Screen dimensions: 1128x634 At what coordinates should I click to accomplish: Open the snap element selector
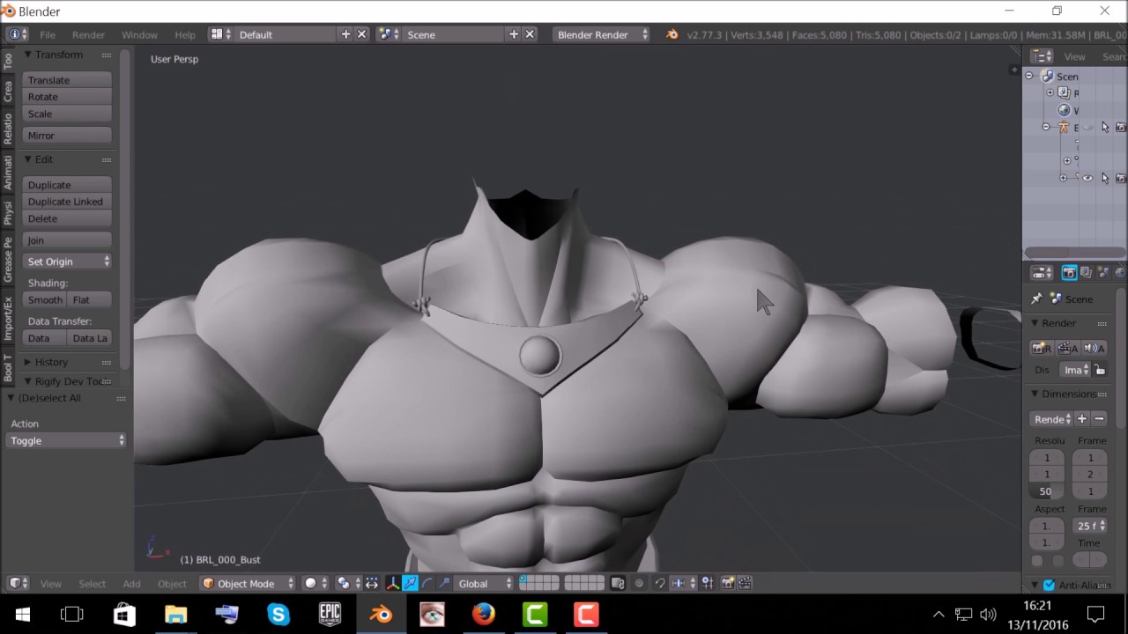684,583
